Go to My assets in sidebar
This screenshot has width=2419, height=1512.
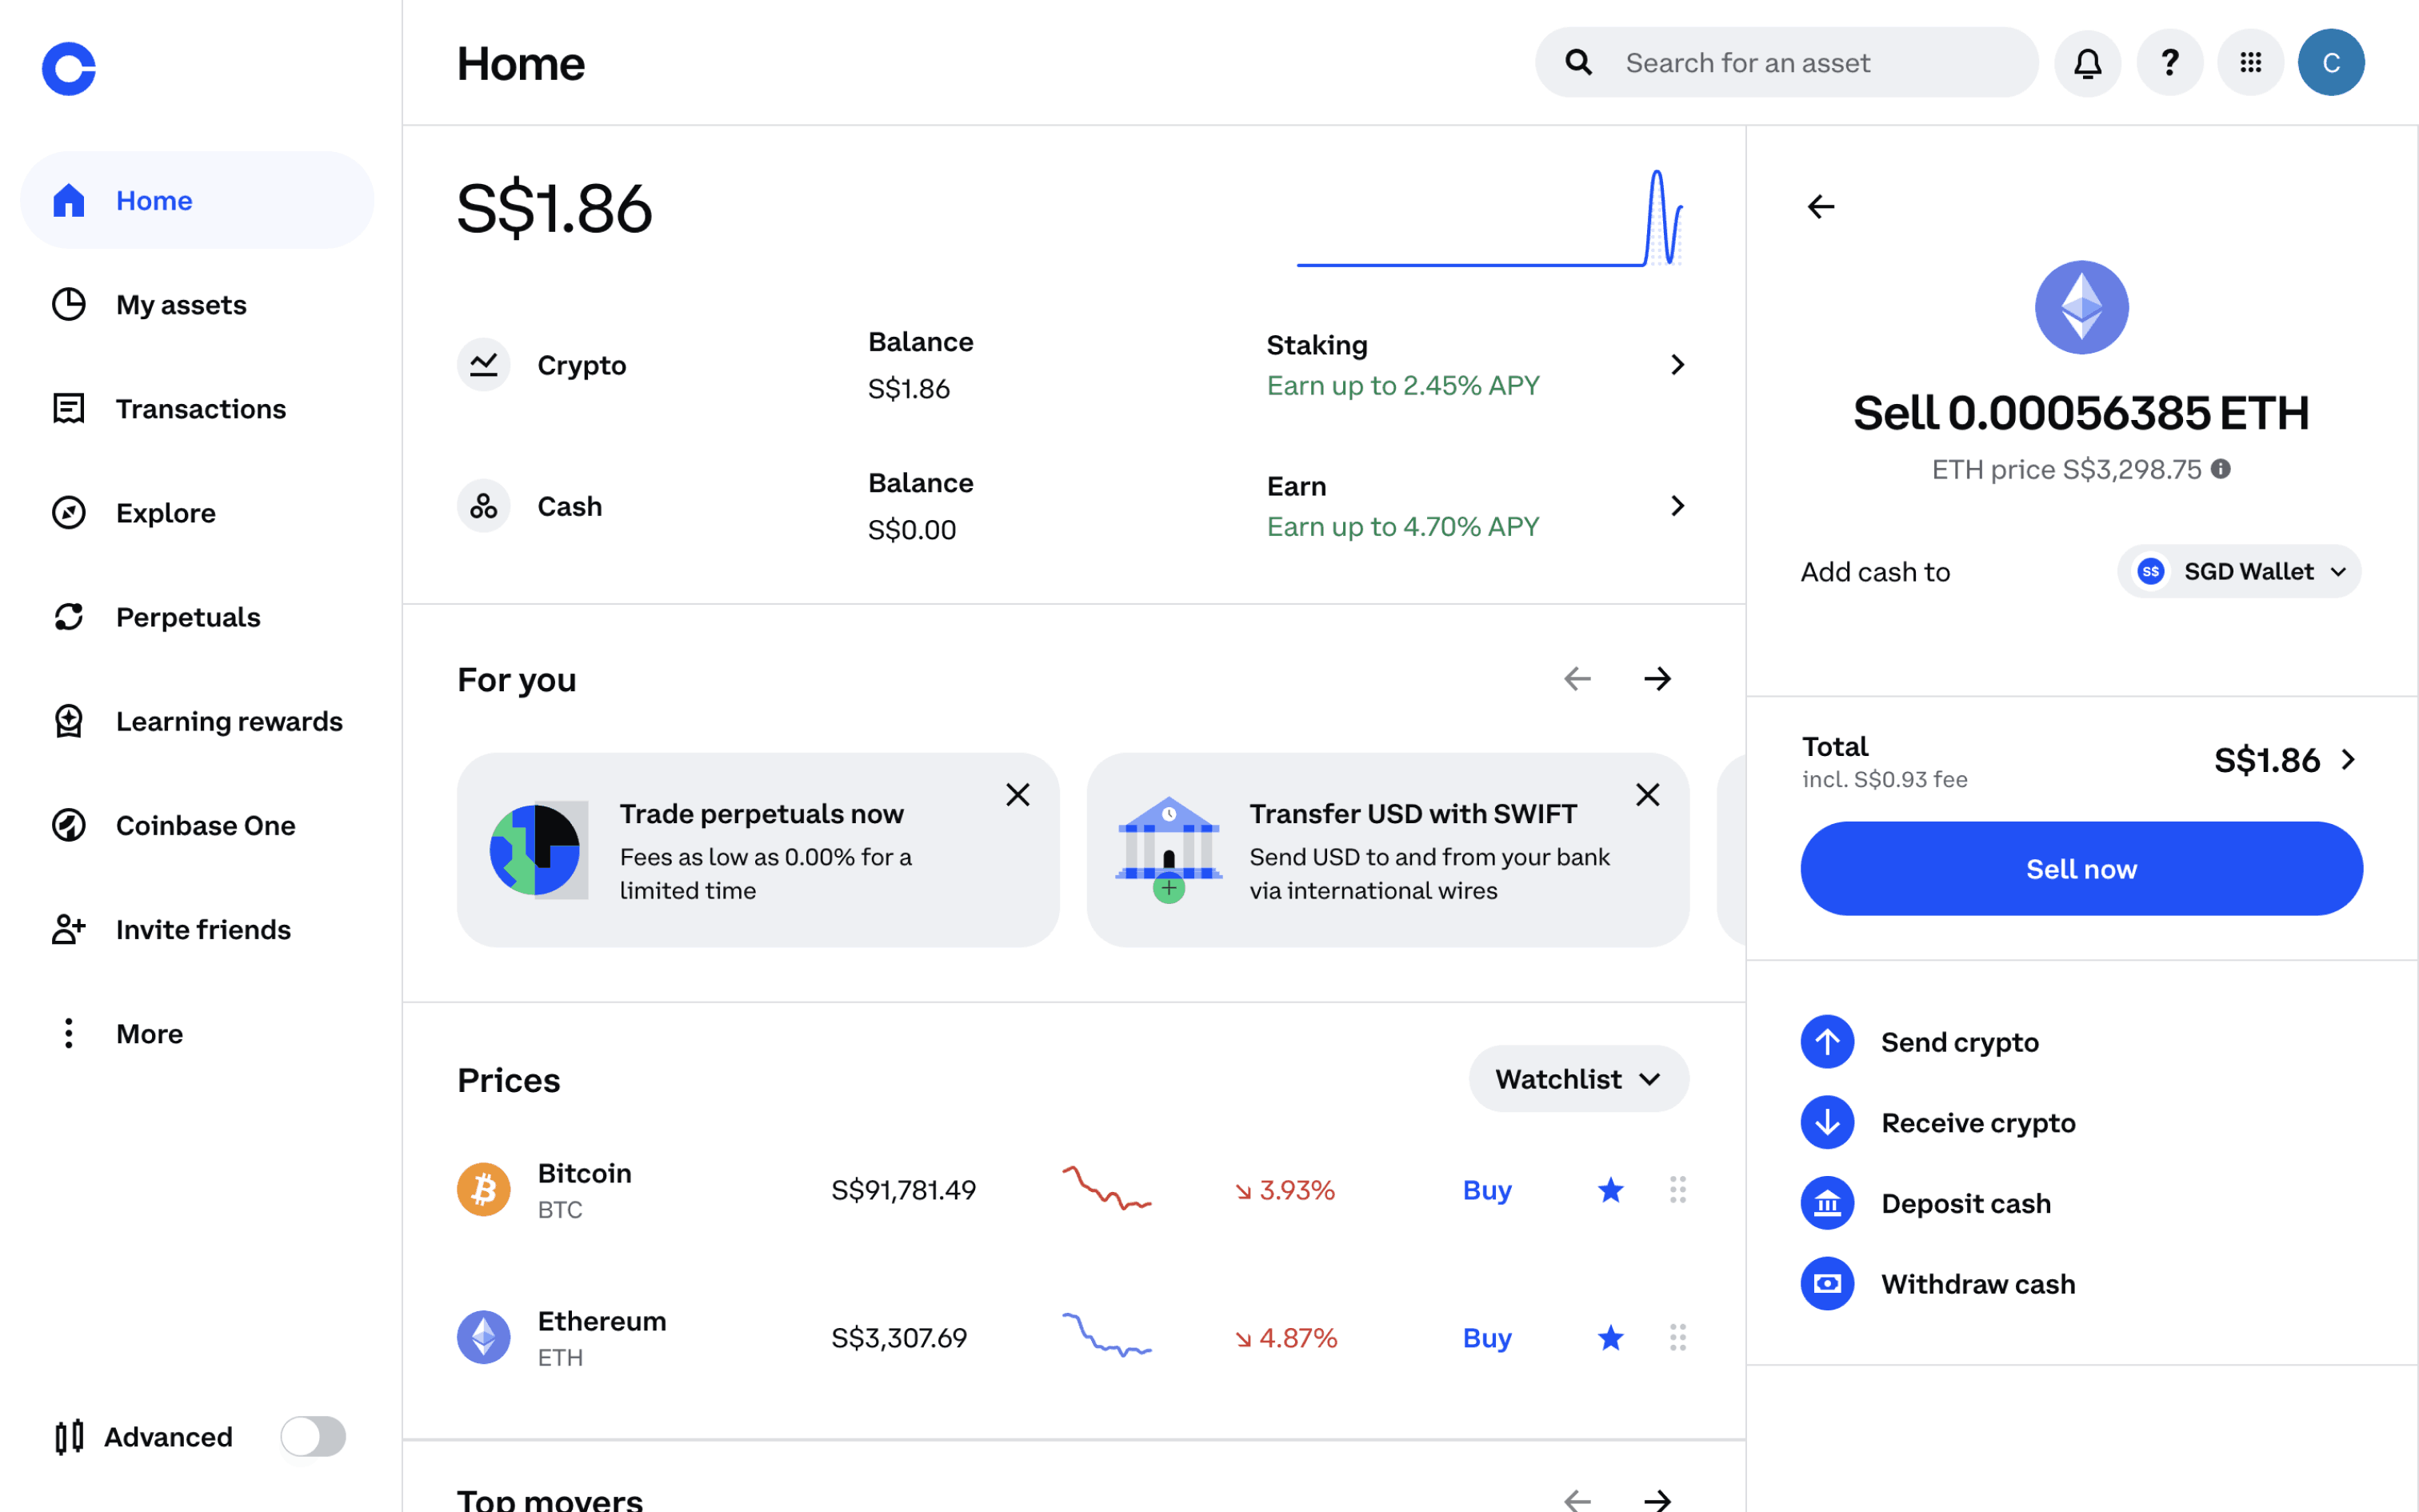click(181, 305)
